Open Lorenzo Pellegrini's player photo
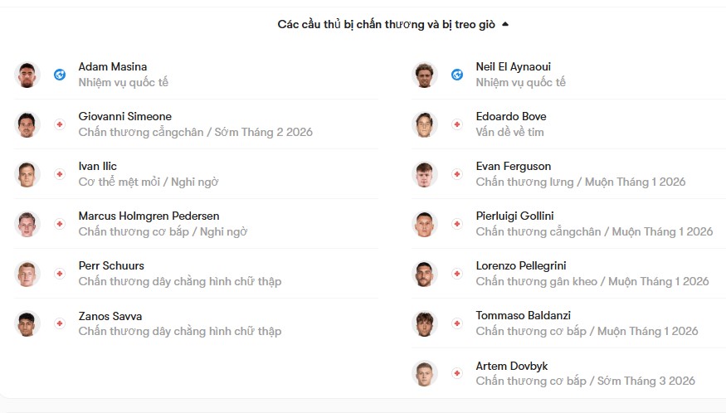This screenshot has height=413, width=726. pyautogui.click(x=424, y=274)
